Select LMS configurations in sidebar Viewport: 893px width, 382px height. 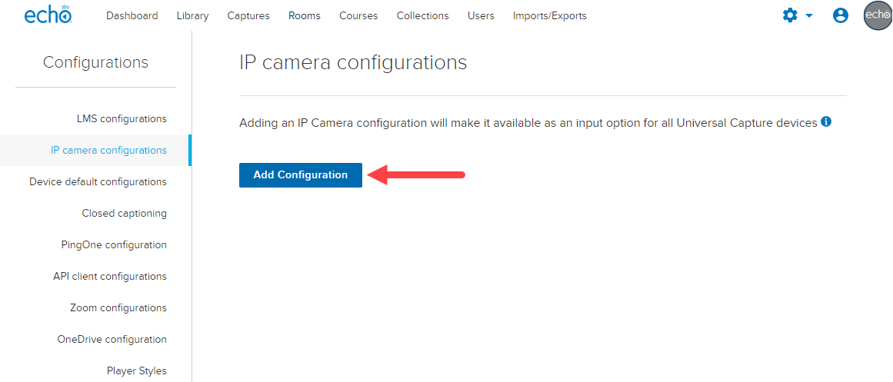[x=122, y=118]
